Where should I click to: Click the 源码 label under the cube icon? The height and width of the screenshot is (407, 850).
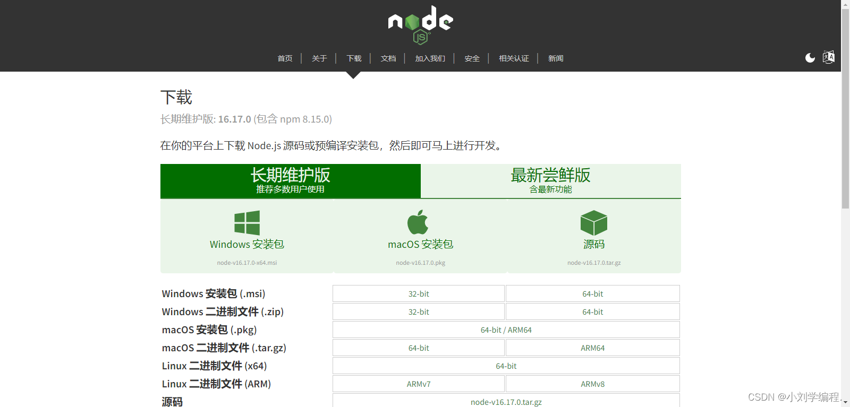[x=594, y=244]
